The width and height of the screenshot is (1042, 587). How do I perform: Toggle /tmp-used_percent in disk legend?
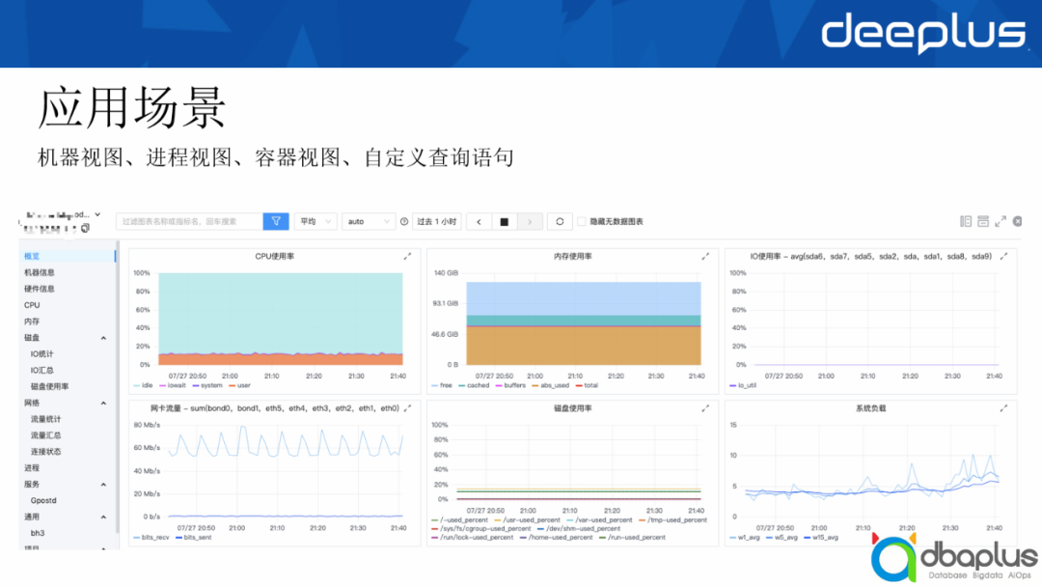click(x=673, y=520)
